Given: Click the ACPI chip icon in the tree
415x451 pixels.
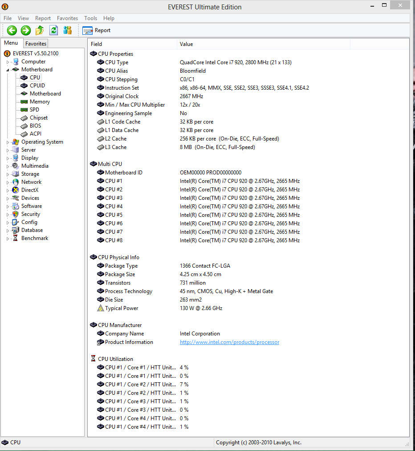Looking at the screenshot, I should (x=24, y=134).
